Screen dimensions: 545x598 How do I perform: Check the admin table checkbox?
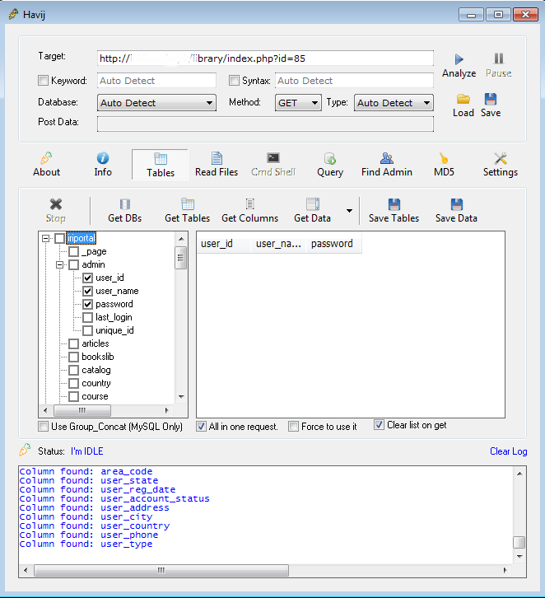[74, 264]
